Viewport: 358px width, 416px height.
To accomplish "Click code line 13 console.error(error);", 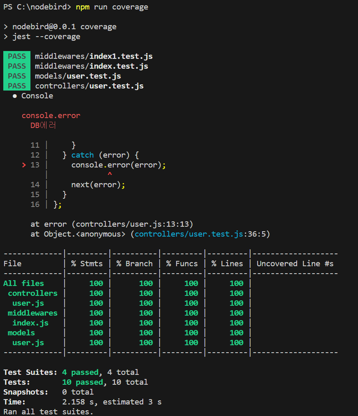I will [x=119, y=165].
